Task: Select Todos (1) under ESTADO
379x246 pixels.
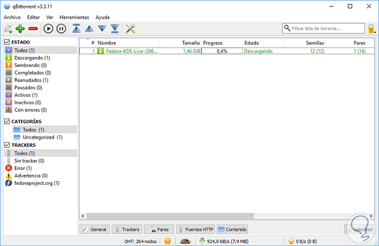Action: (x=41, y=50)
